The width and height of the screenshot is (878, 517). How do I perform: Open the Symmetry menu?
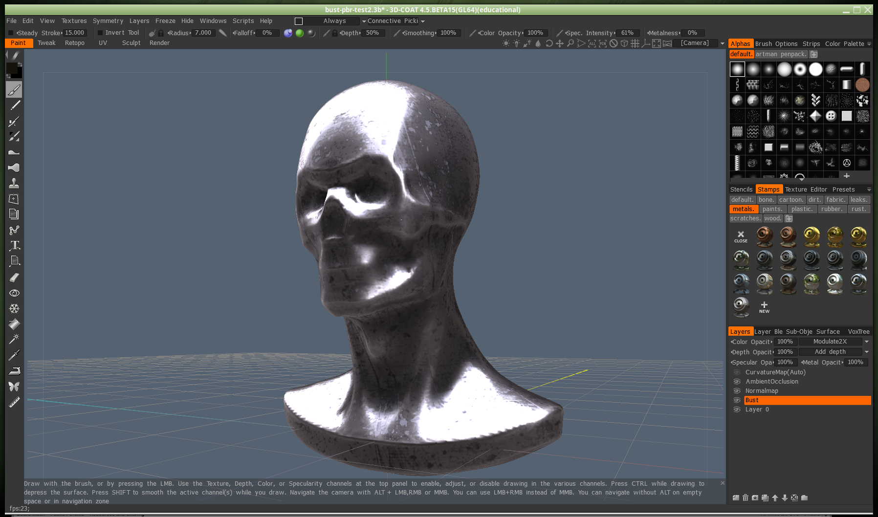108,21
